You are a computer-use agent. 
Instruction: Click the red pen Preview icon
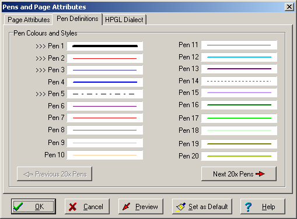tap(126, 207)
